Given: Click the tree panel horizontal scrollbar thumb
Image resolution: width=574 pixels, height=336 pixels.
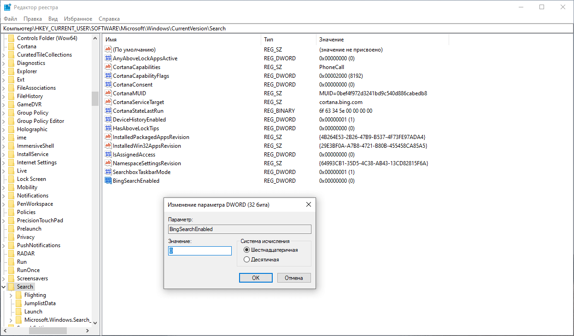Looking at the screenshot, I should pyautogui.click(x=48, y=330).
